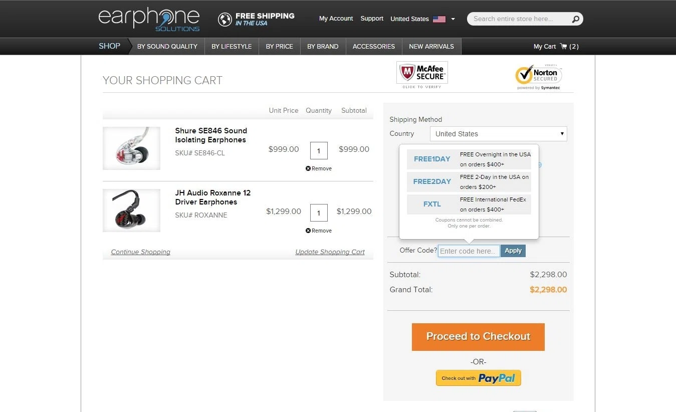Open the country selector arrow in header

point(453,19)
